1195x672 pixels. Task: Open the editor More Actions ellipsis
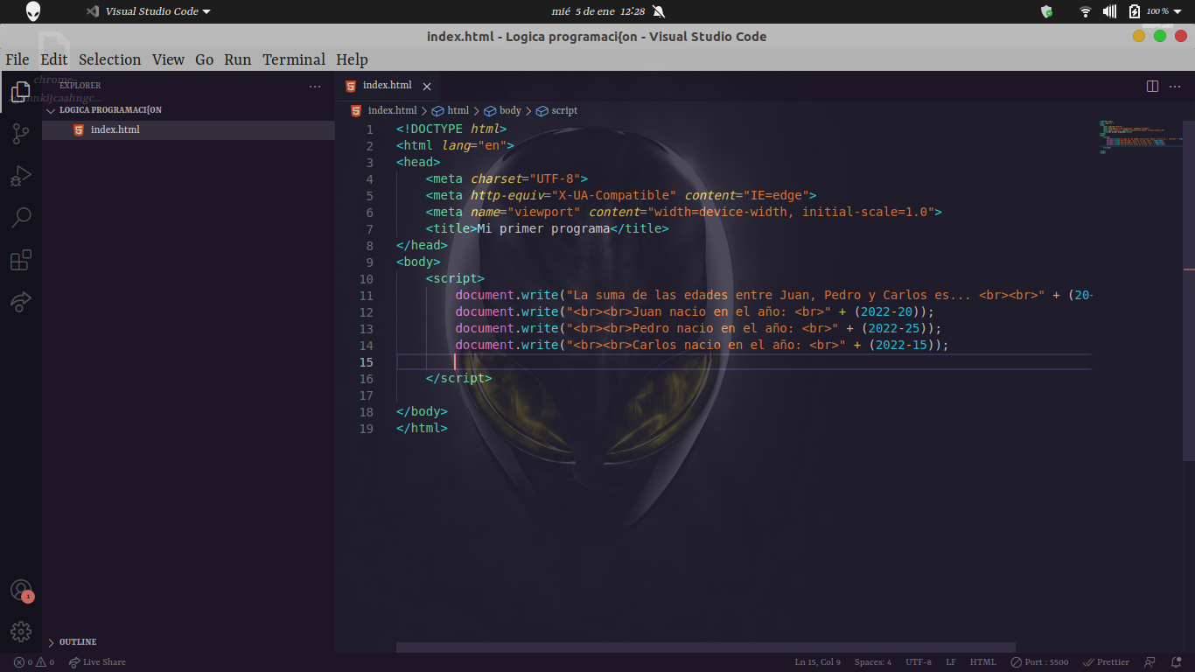(x=1176, y=86)
